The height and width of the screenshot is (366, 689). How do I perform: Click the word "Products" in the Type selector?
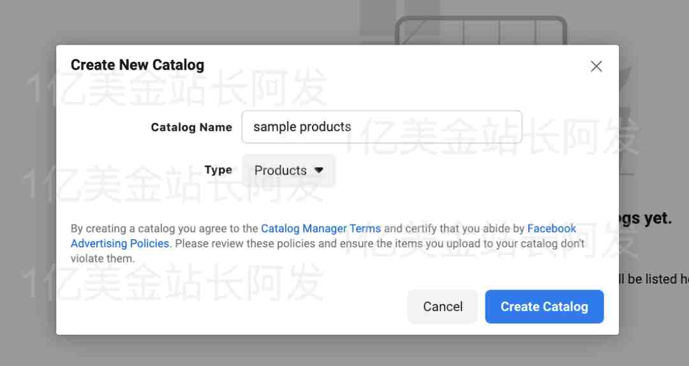click(x=280, y=170)
